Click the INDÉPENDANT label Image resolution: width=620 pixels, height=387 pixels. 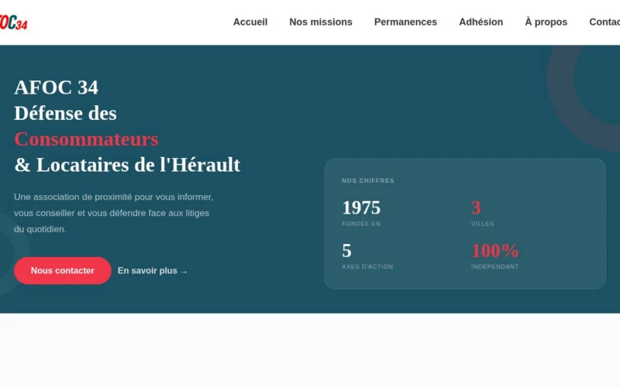494,266
